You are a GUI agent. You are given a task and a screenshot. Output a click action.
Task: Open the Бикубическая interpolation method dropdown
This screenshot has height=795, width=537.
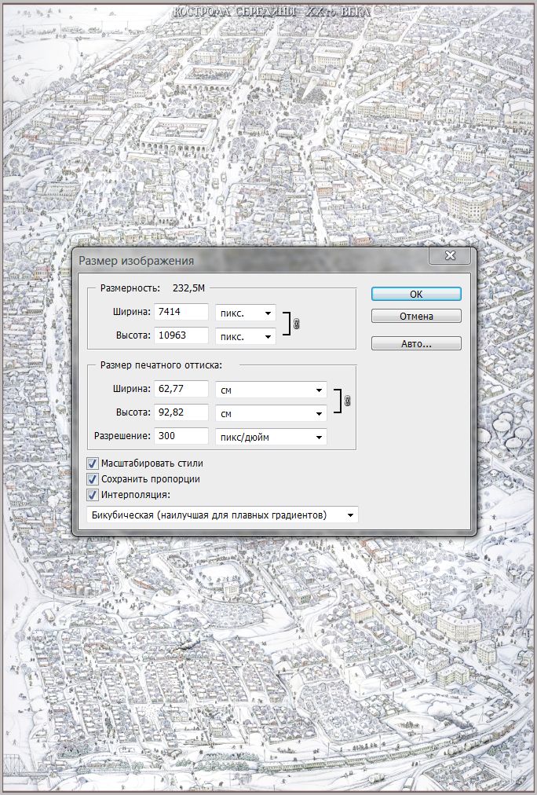[x=222, y=515]
